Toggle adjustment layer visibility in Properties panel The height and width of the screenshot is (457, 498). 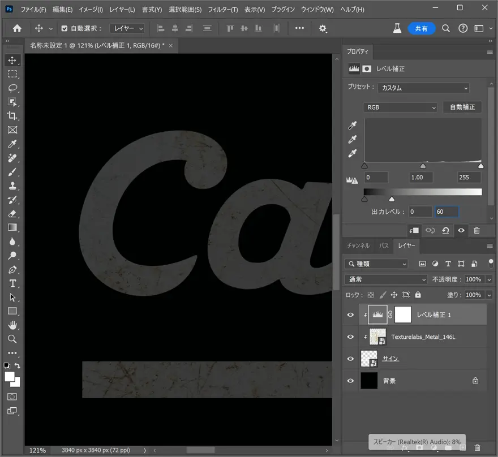click(x=461, y=230)
